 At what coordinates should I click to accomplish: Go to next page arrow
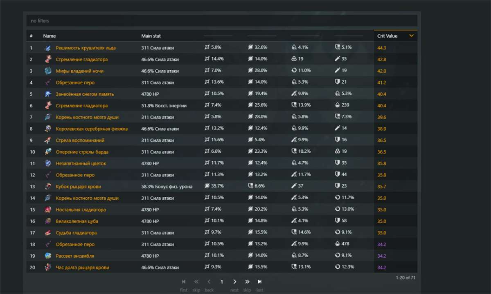coord(234,282)
